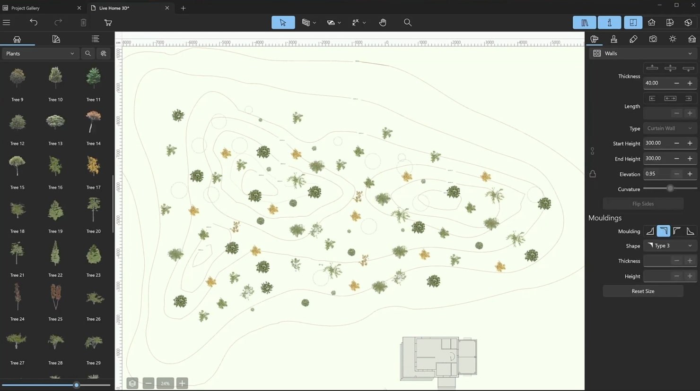700x391 pixels.
Task: Click the Undo arrow
Action: click(34, 22)
